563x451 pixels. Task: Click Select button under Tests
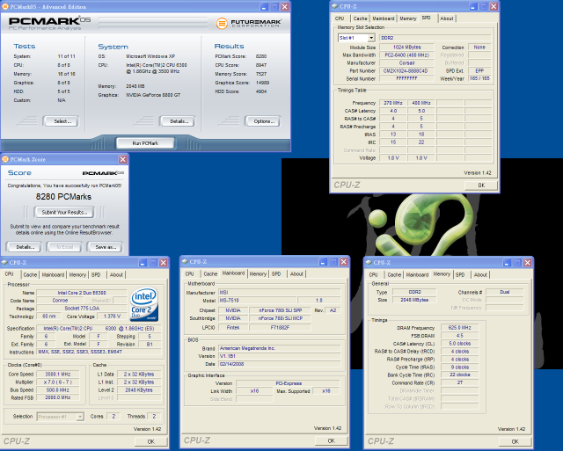[x=61, y=121]
